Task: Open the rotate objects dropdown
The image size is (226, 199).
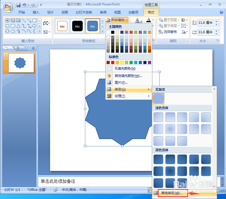Action: tap(185, 32)
